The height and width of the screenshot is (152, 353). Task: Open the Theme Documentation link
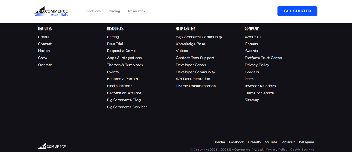[196, 86]
